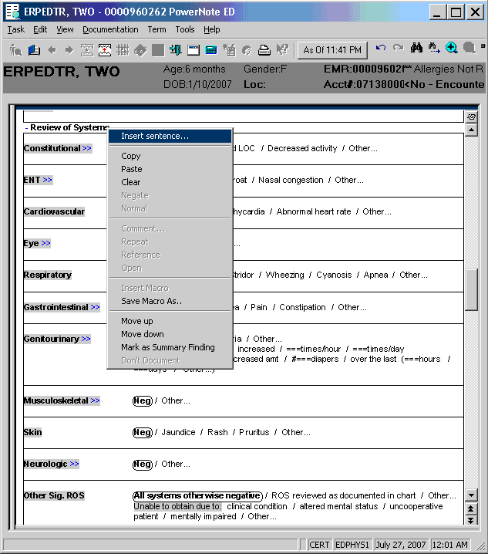This screenshot has width=488, height=554.
Task: Click the Find Next binoculars-with-arrow icon
Action: point(434,49)
